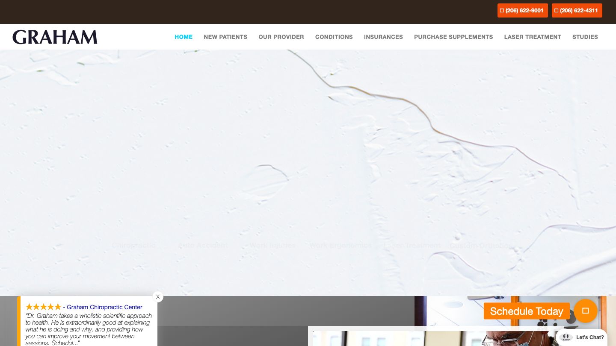
Task: Open the Graham Chiropractic Center review link
Action: tap(104, 307)
